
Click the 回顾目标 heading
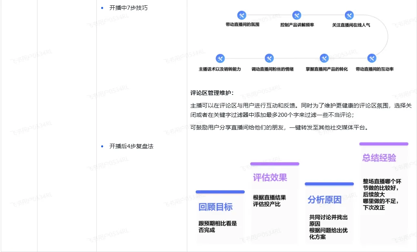pyautogui.click(x=215, y=207)
